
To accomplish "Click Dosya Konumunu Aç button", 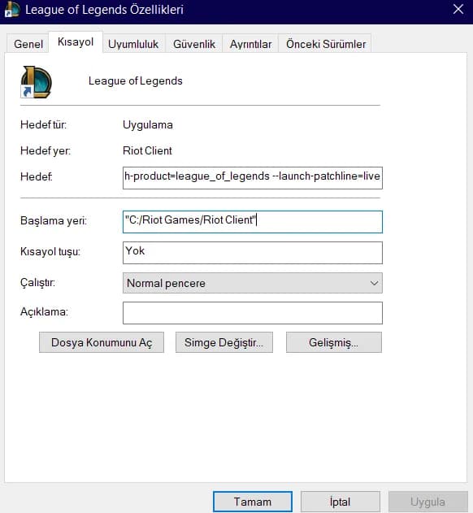I will click(102, 342).
